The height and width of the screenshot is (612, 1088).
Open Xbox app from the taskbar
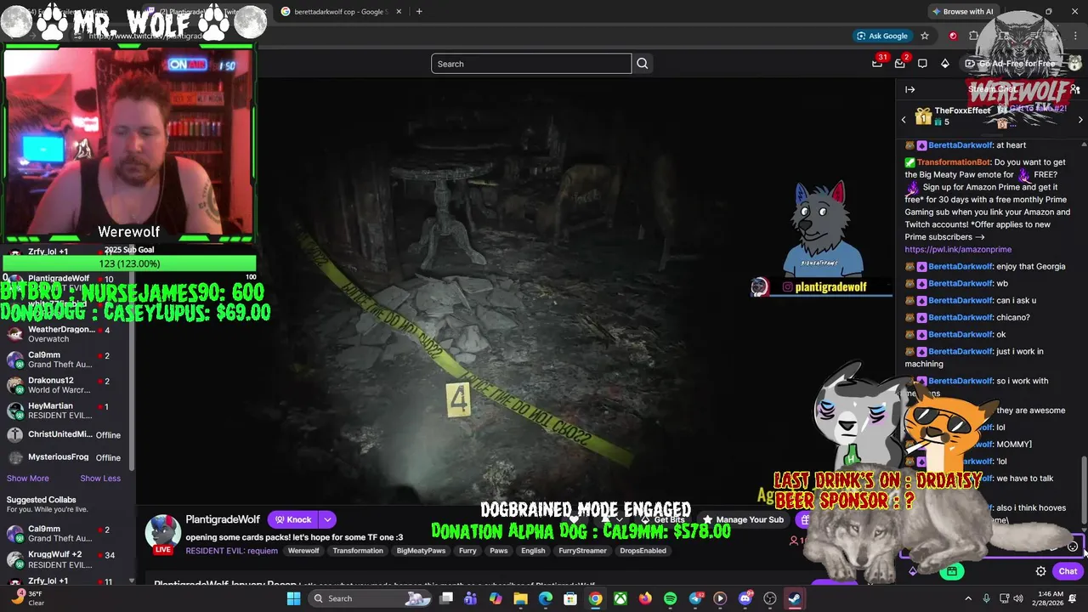click(620, 598)
